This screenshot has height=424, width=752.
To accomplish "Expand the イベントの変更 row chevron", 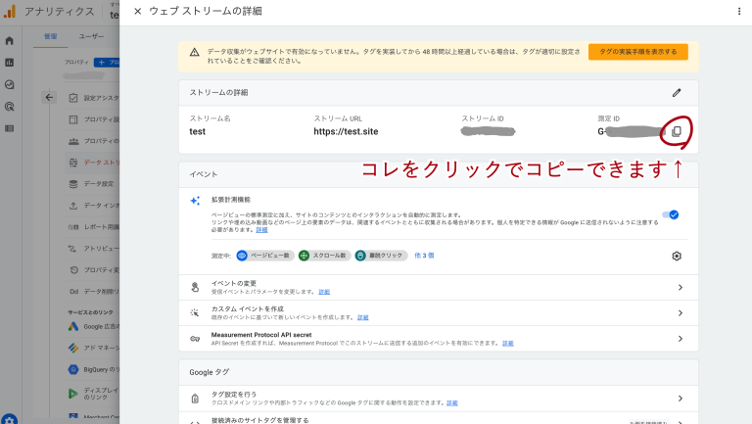I will [681, 287].
